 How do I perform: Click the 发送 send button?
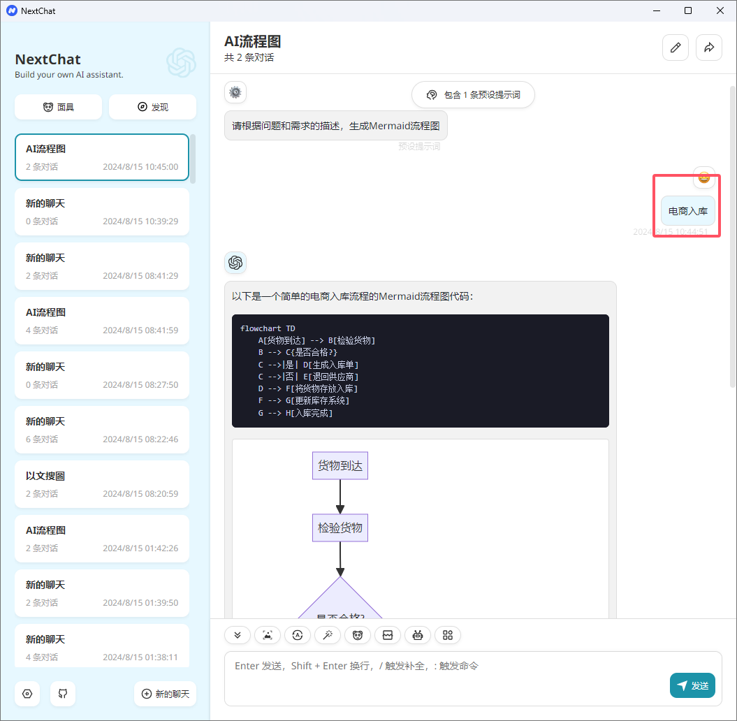(692, 685)
